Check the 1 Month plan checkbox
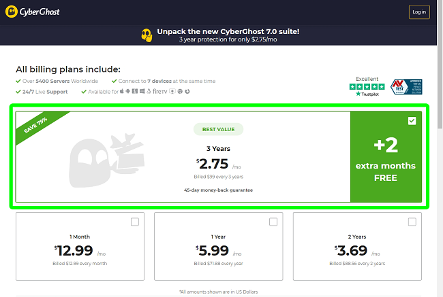Image resolution: width=443 pixels, height=297 pixels. [x=135, y=222]
